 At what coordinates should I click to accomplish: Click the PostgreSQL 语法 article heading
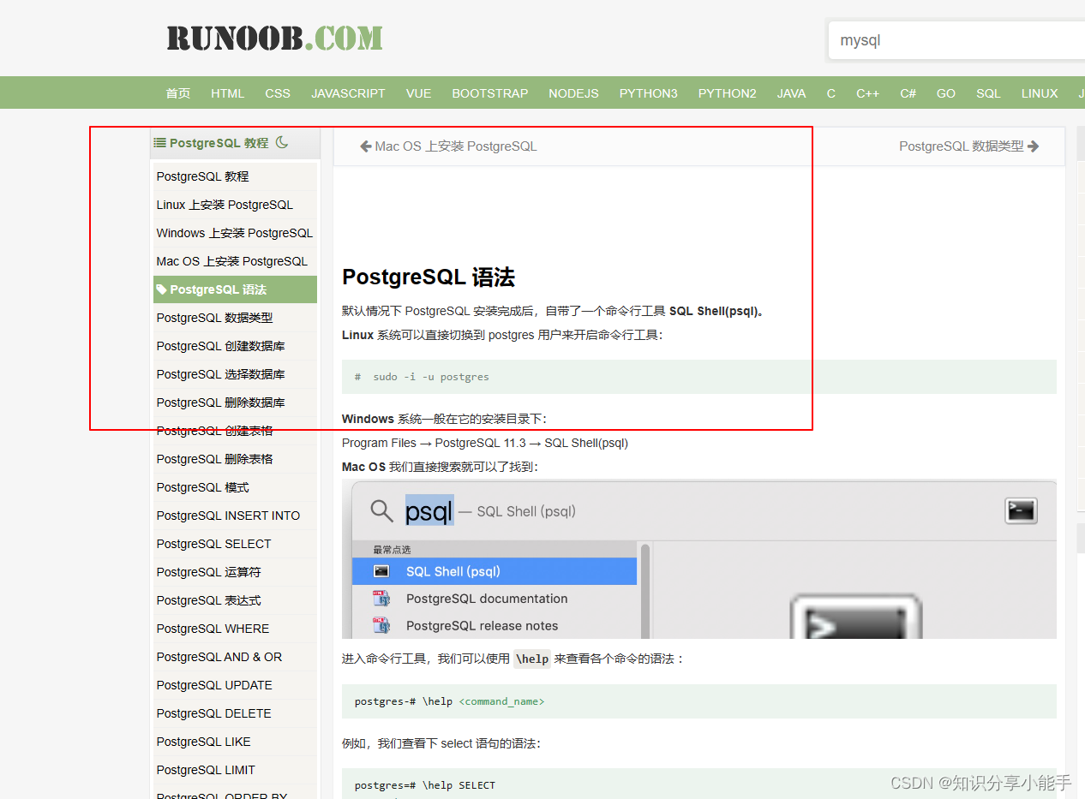[x=428, y=277]
